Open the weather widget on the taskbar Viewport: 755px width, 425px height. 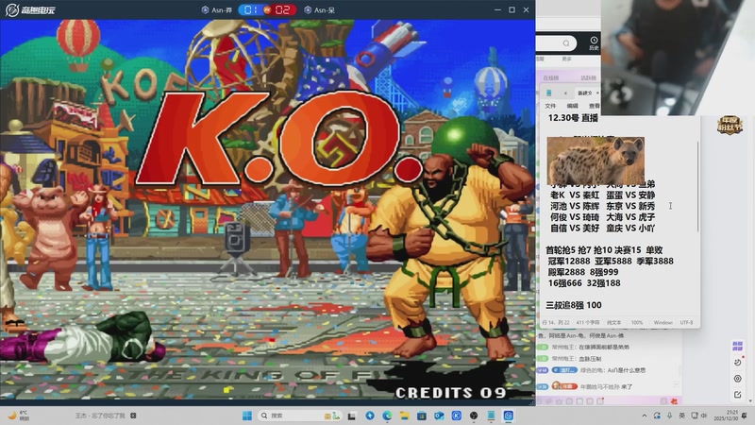click(18, 416)
